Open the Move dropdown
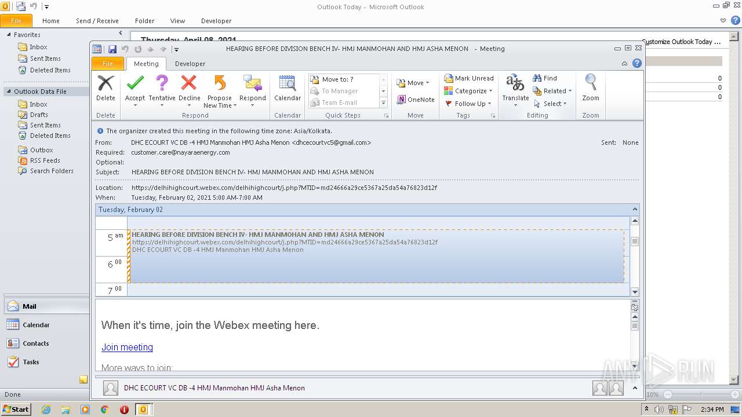The width and height of the screenshot is (742, 417). 413,83
